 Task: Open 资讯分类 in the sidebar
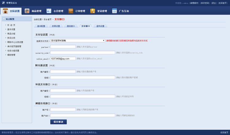(x=11, y=38)
